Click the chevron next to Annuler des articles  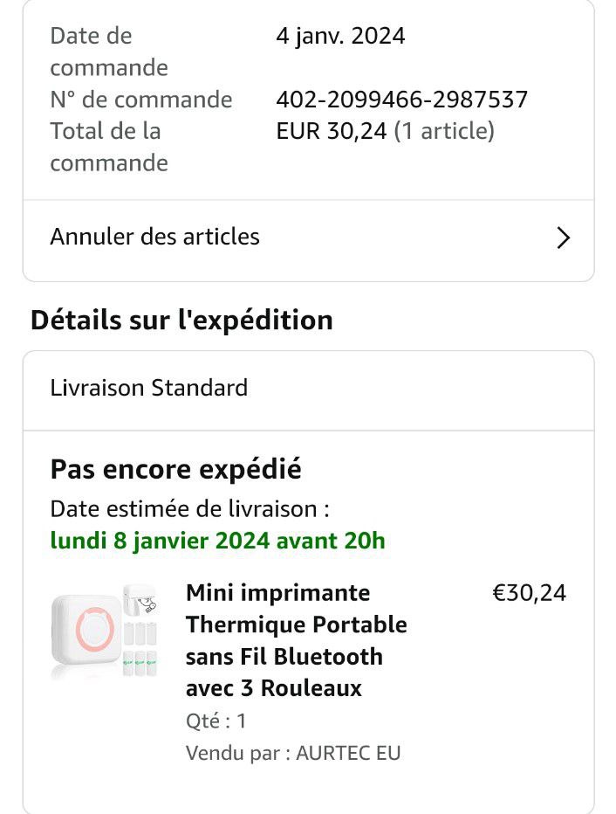[x=564, y=238]
